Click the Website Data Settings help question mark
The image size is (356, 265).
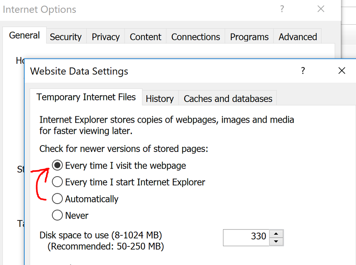click(303, 71)
